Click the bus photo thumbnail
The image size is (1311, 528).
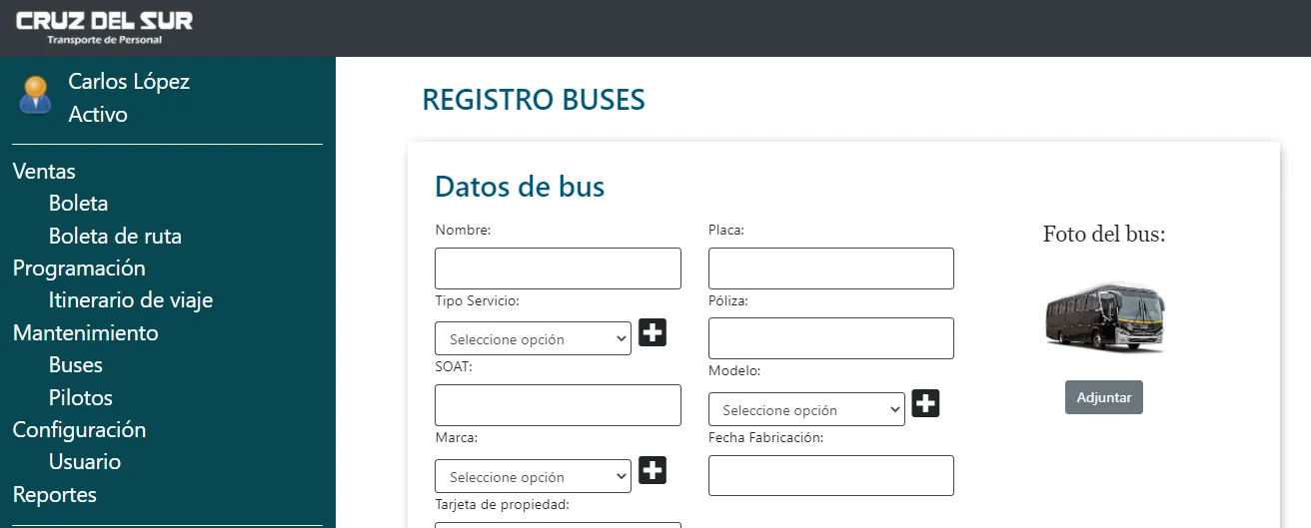1105,317
